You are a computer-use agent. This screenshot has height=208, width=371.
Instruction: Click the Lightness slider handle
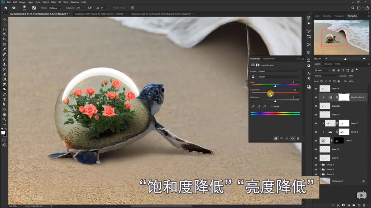coord(275,100)
